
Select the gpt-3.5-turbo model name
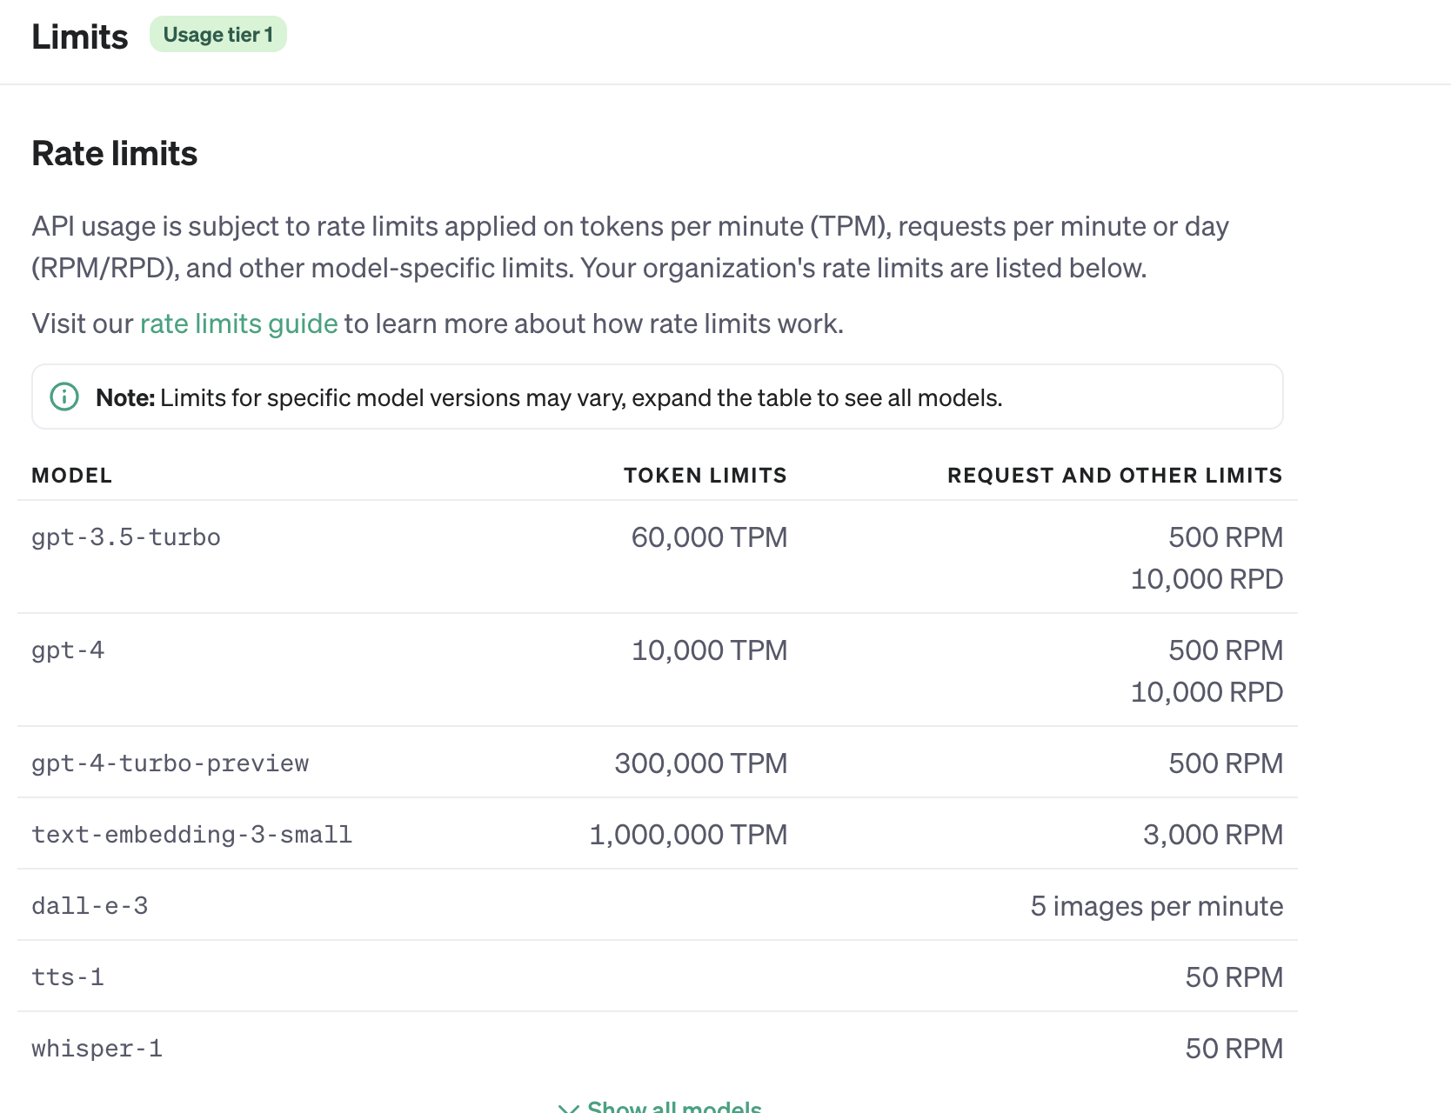[x=126, y=537]
